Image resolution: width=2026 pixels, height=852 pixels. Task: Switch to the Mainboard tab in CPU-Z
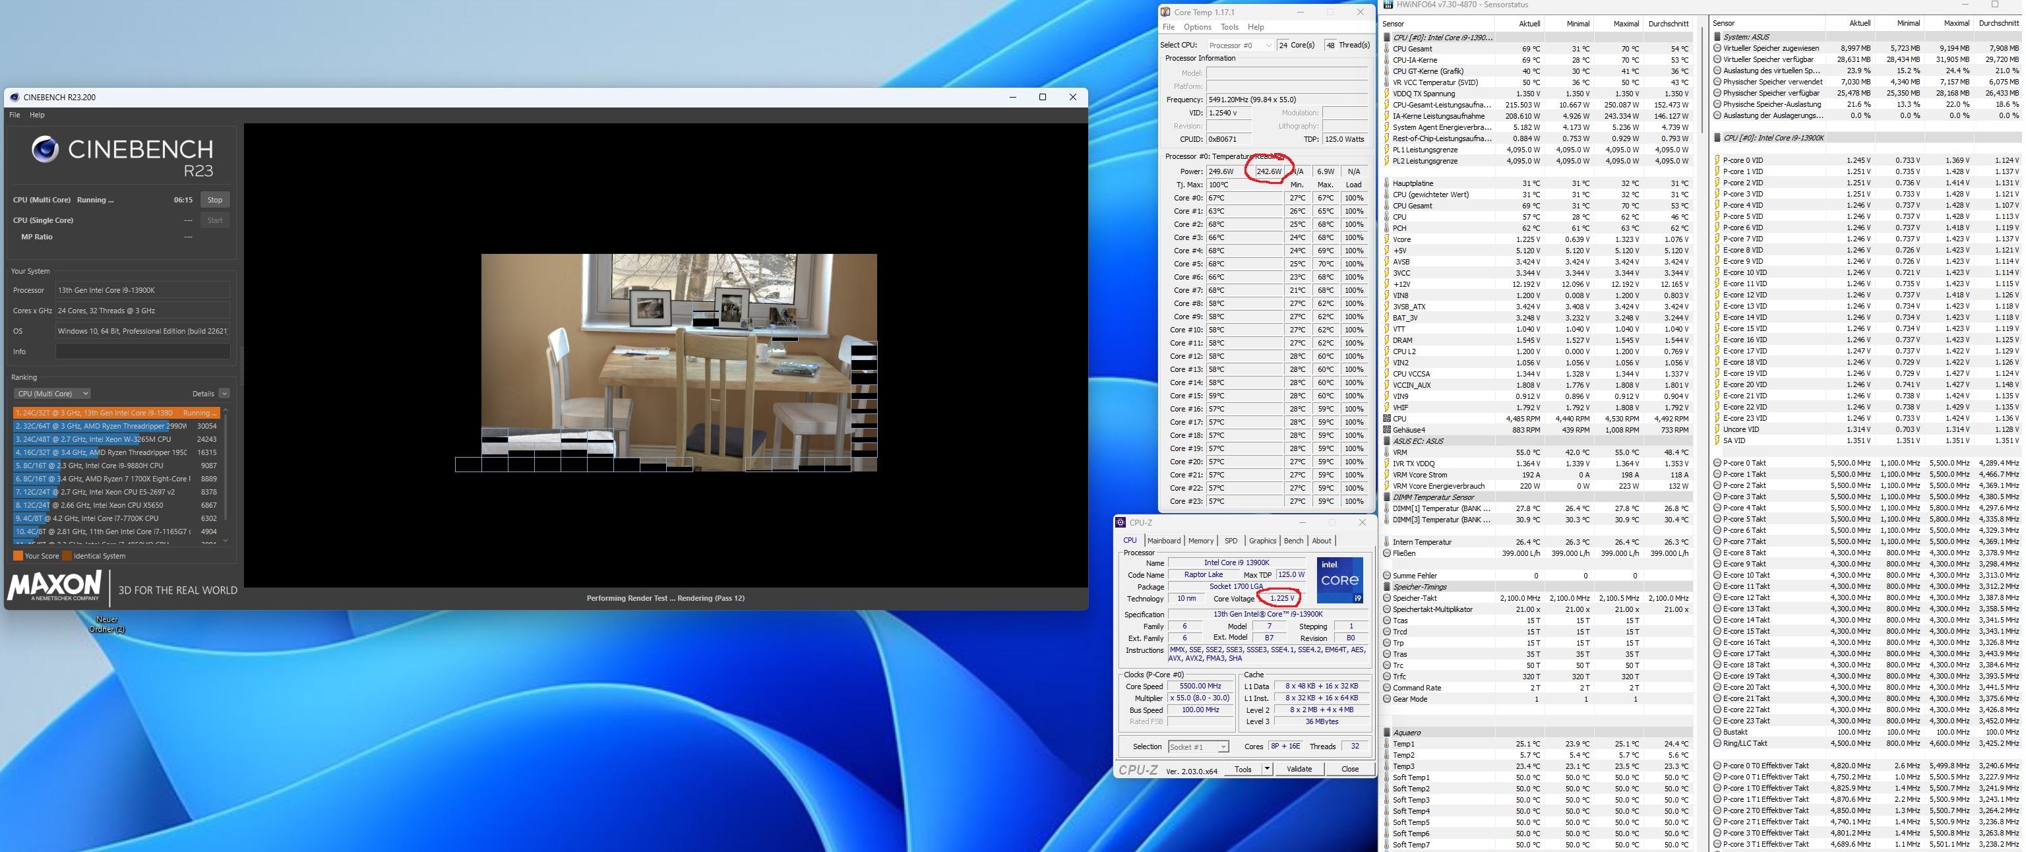click(1163, 541)
